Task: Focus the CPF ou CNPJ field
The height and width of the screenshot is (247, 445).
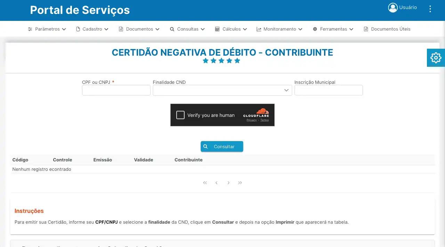Action: [x=116, y=90]
